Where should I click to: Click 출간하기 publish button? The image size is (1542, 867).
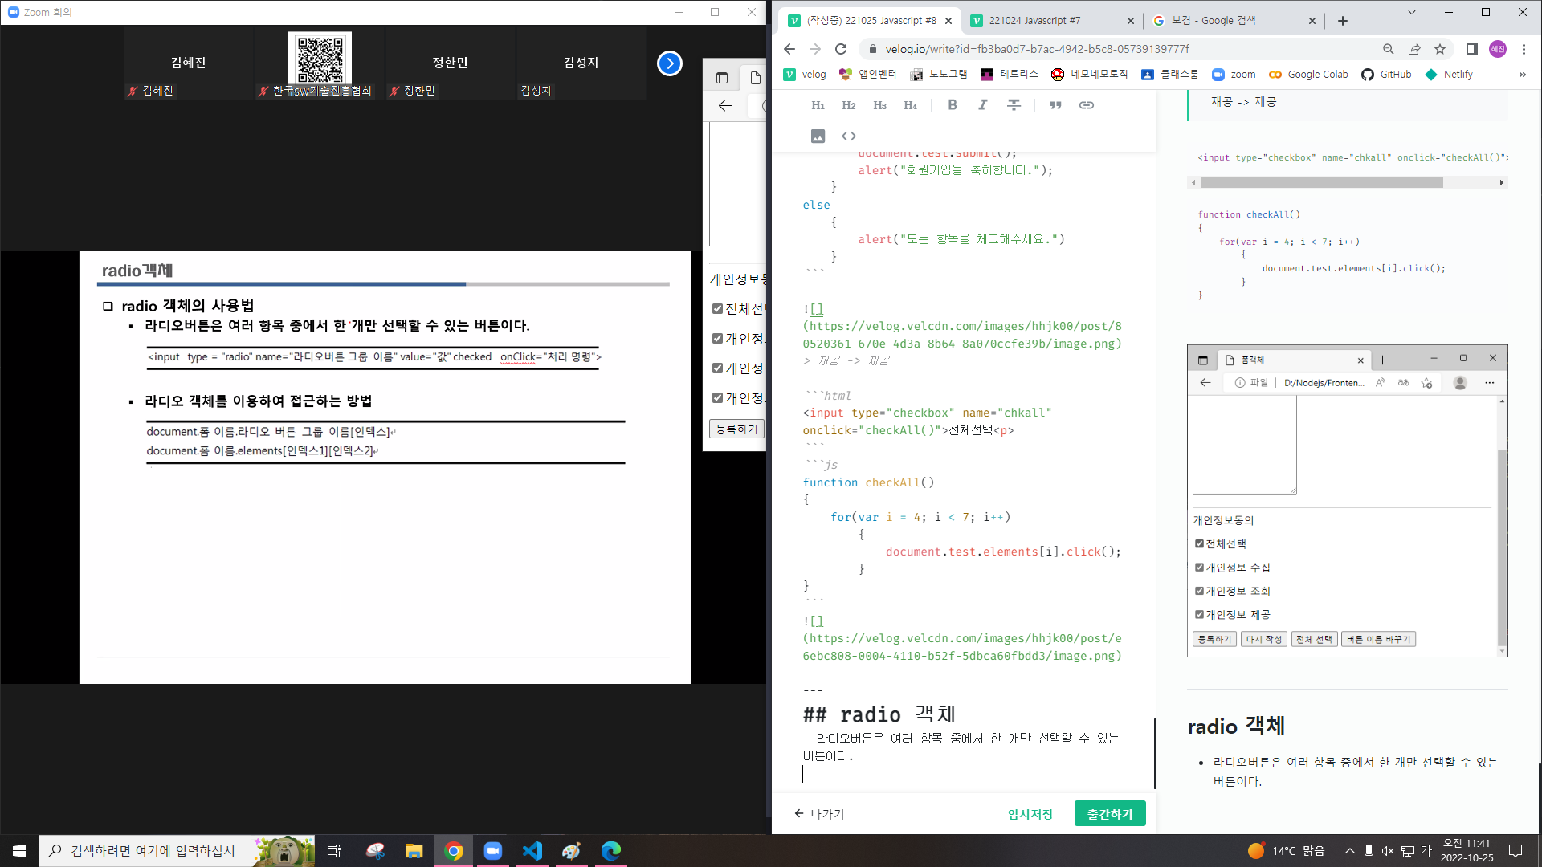(1110, 814)
